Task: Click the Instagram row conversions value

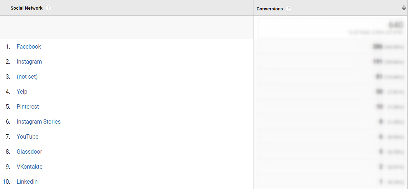Action: pyautogui.click(x=378, y=61)
